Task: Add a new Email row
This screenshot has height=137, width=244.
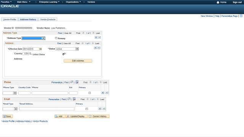Action: [100, 109]
